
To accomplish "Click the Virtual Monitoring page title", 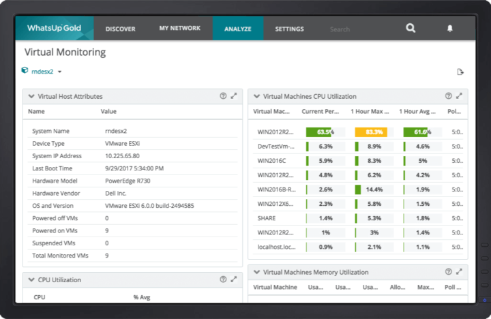I will (x=65, y=52).
